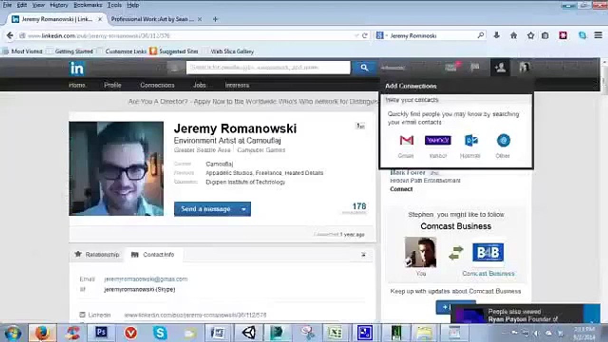The height and width of the screenshot is (342, 608).
Task: Open the Tools menu
Action: pos(114,5)
